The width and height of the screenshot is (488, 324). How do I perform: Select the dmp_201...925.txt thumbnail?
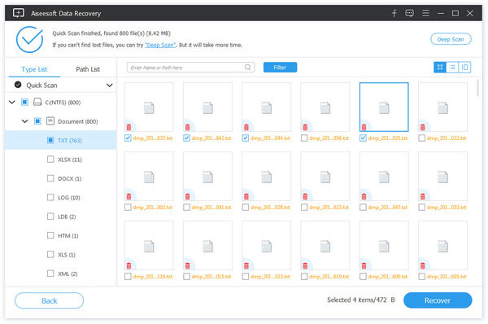click(x=384, y=107)
